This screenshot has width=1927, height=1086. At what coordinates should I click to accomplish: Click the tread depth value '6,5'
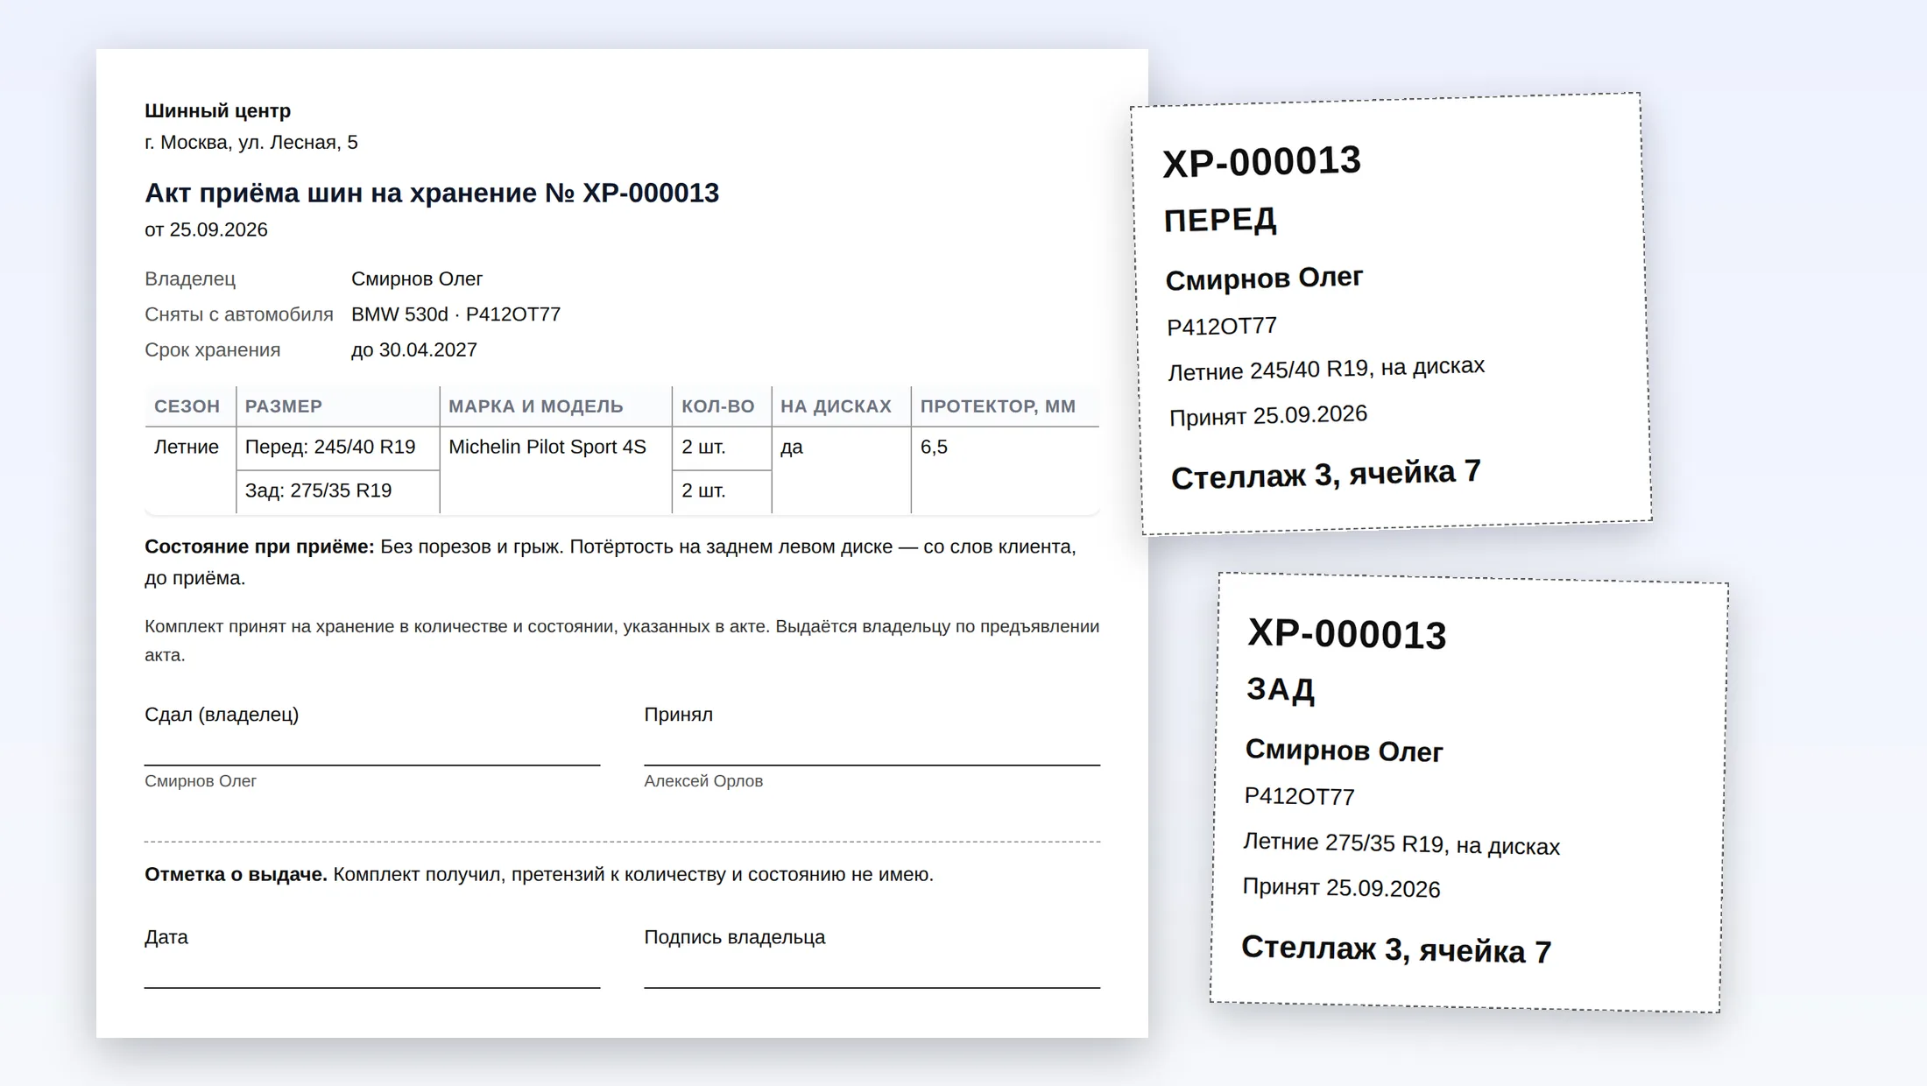934,447
